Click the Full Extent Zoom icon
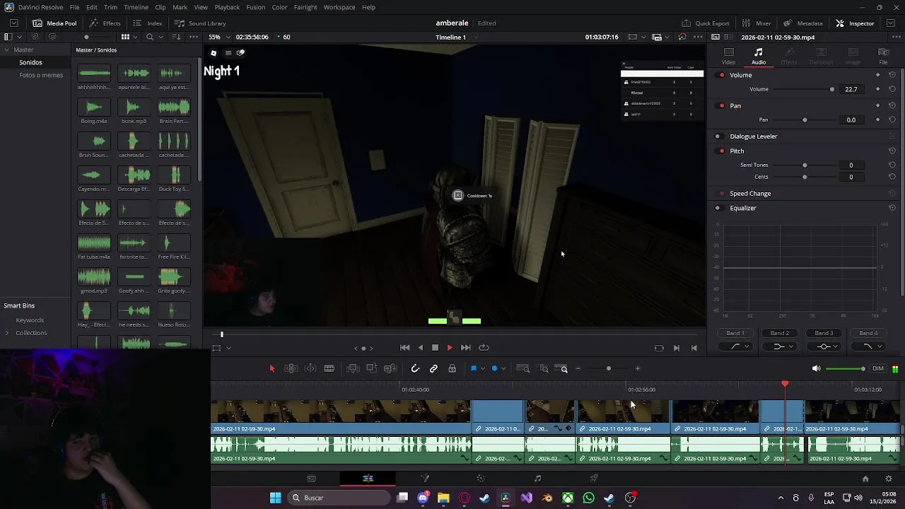Viewport: 905px width, 509px height. [523, 368]
